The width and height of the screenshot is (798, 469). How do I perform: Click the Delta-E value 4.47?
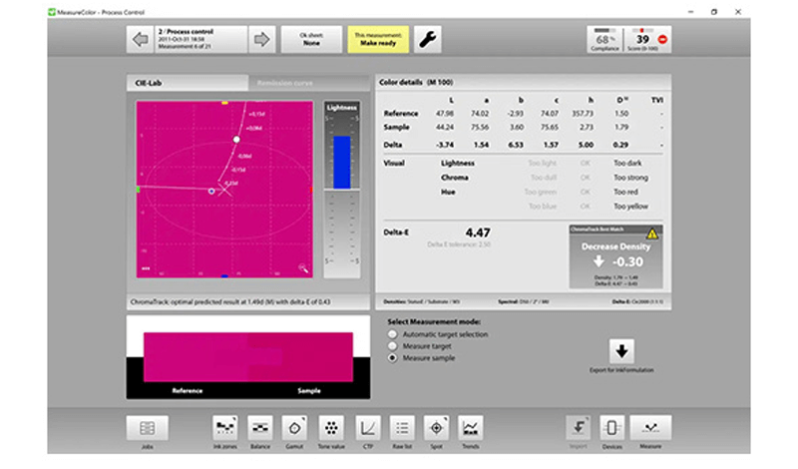tap(478, 233)
